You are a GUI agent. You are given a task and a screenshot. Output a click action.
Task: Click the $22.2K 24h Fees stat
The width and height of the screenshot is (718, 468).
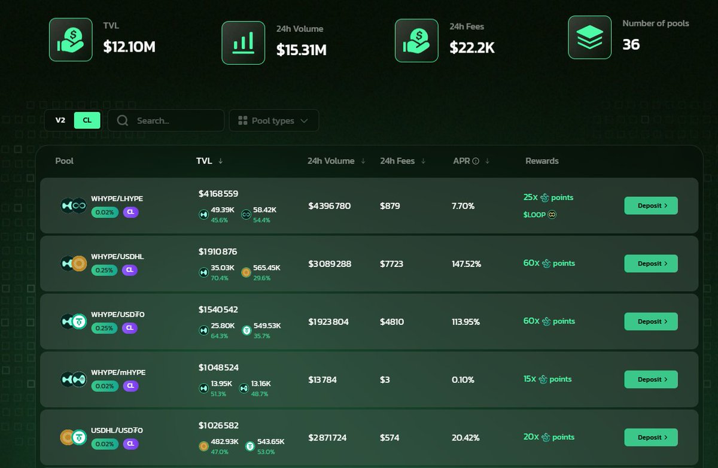472,48
